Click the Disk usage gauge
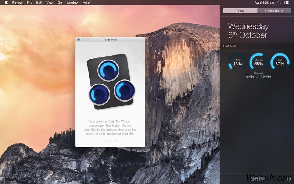The width and height of the screenshot is (294, 184). coord(280,62)
